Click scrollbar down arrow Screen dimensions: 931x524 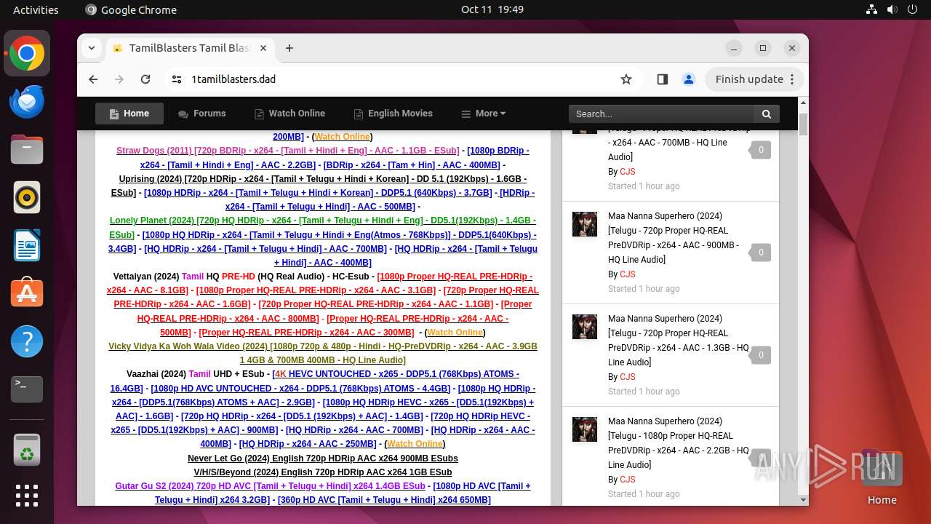(803, 500)
